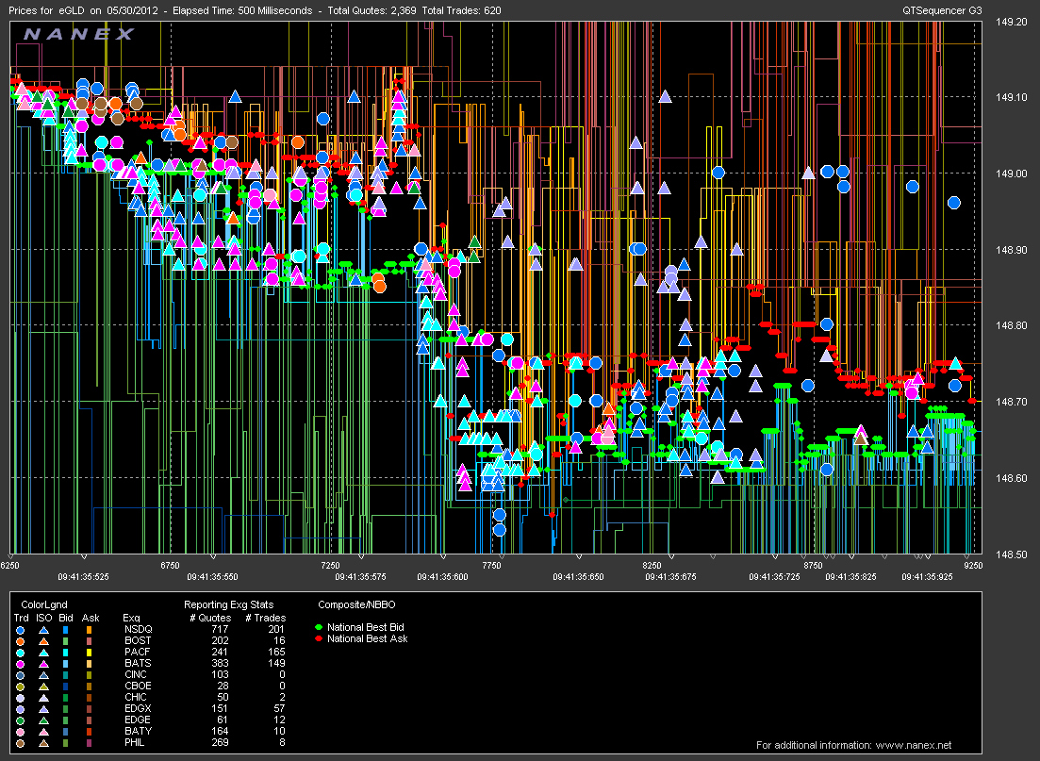Click the Total Trades: 620 header text
The height and width of the screenshot is (761, 1040).
(x=461, y=10)
